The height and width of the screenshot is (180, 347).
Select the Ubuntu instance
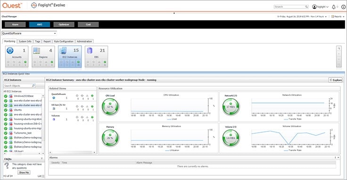point(18,110)
